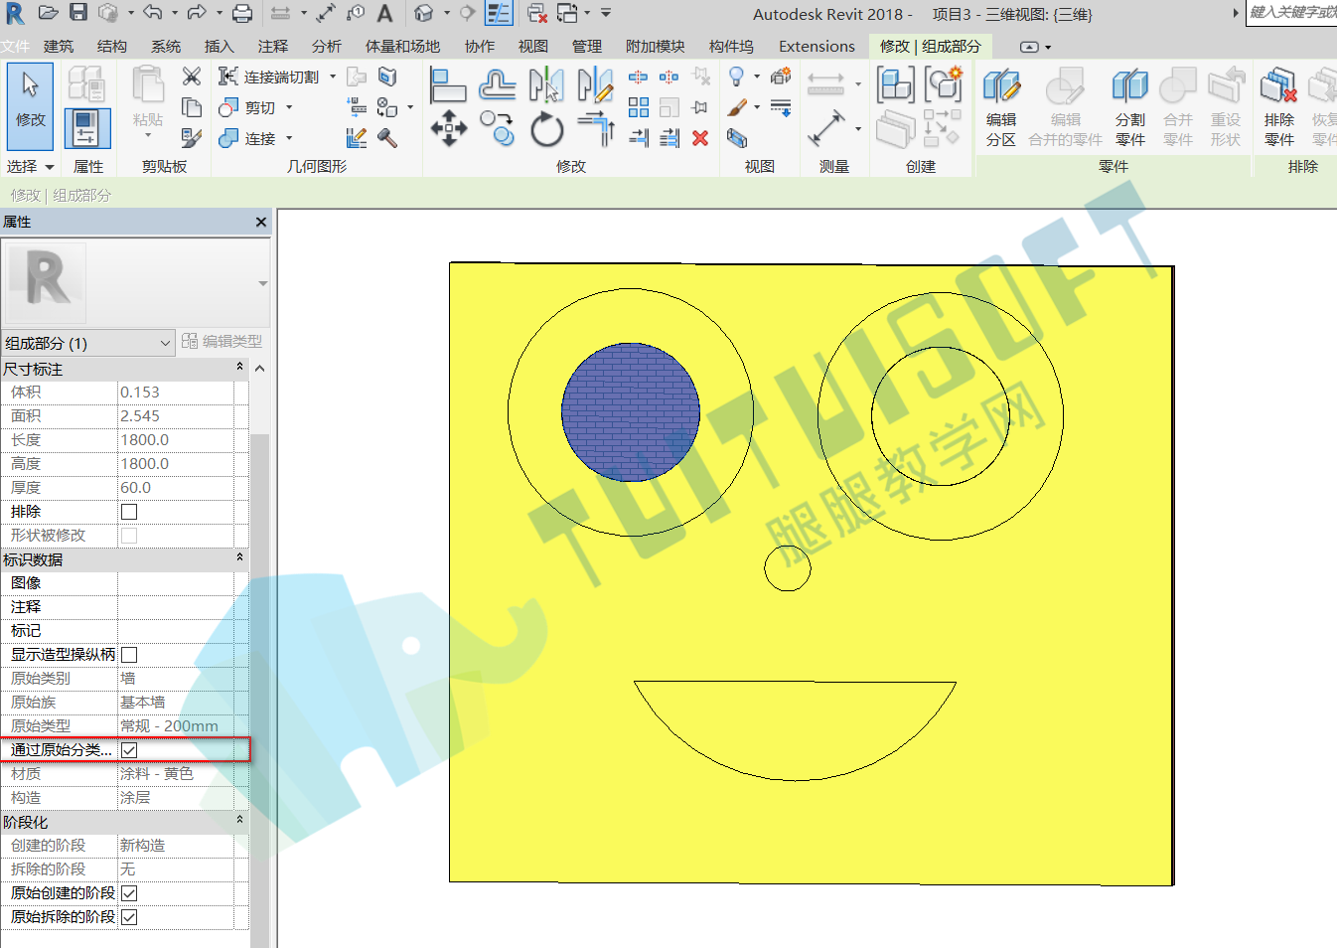
Task: Click the Measure tool icon
Action: 825,129
